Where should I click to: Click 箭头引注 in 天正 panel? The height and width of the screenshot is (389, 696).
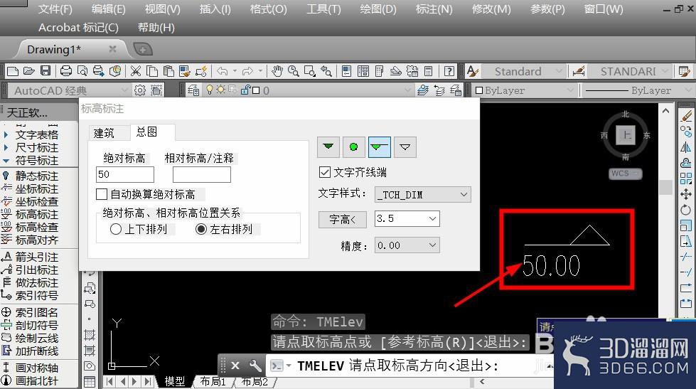point(37,257)
